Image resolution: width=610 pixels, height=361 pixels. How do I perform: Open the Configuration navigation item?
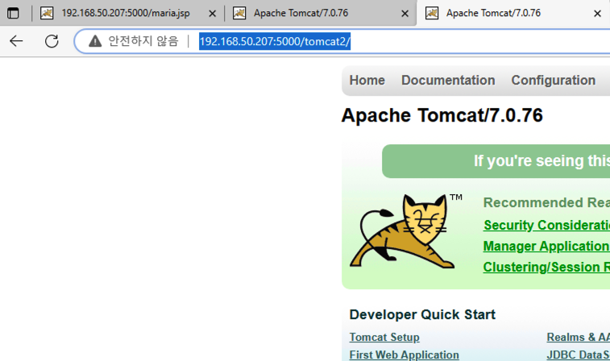tap(554, 80)
